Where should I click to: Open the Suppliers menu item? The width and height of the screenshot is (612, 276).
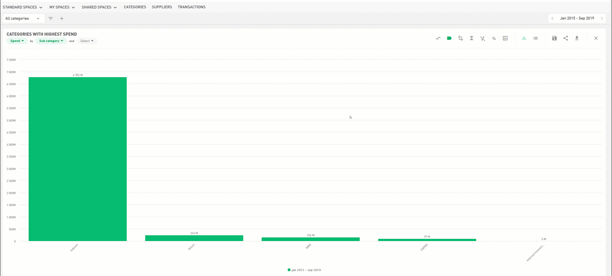162,7
